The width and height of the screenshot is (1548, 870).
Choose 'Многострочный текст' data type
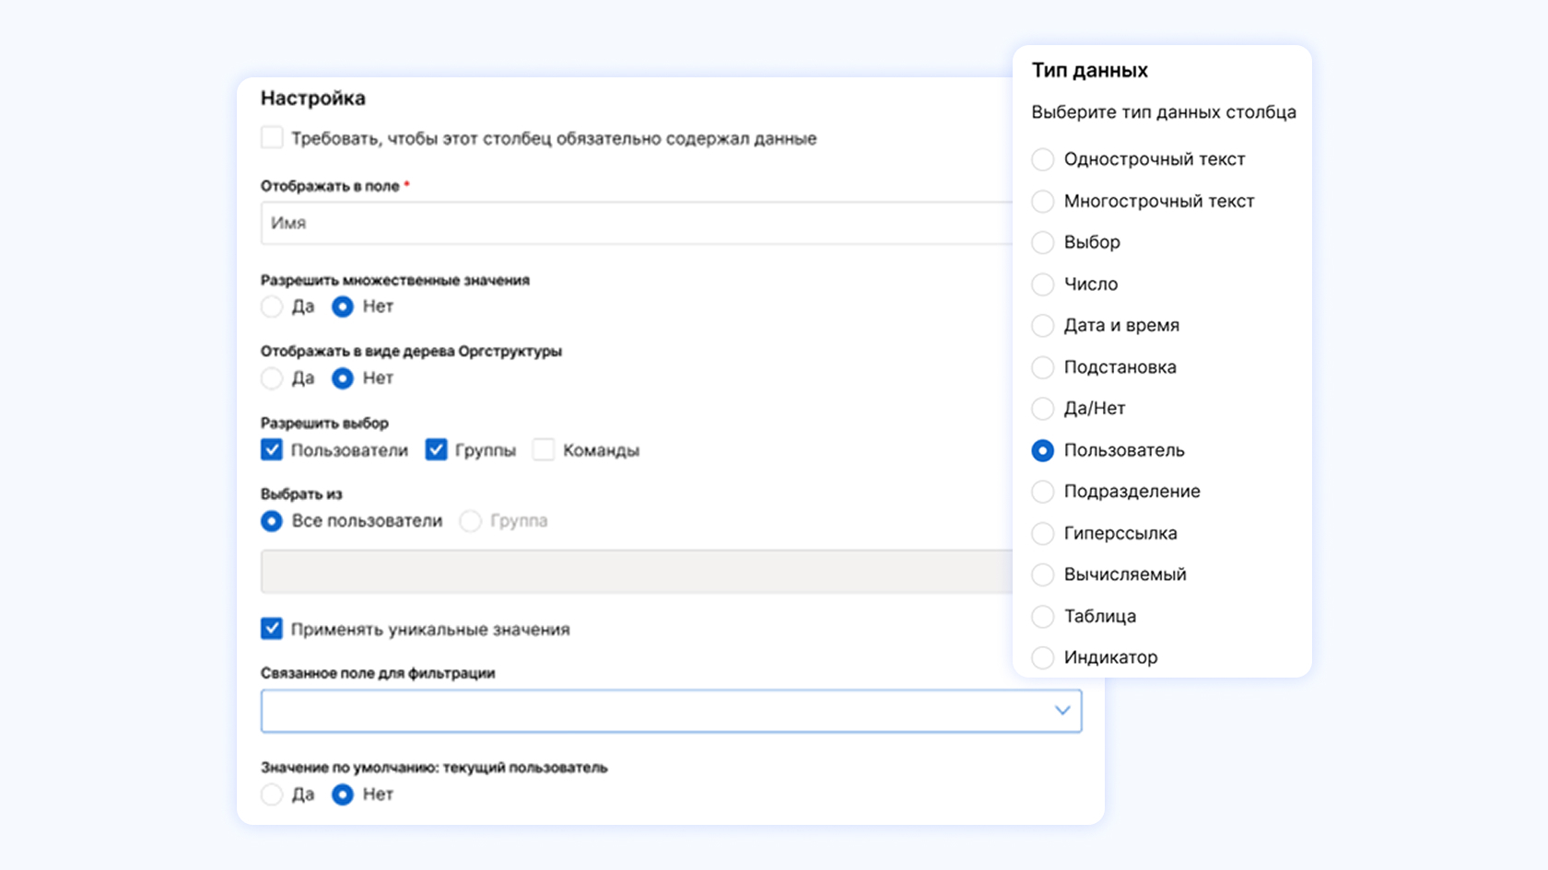coord(1043,201)
